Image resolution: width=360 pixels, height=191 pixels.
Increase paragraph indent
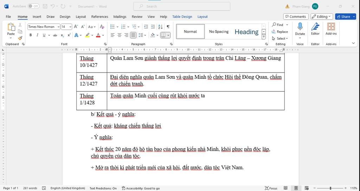(153, 27)
